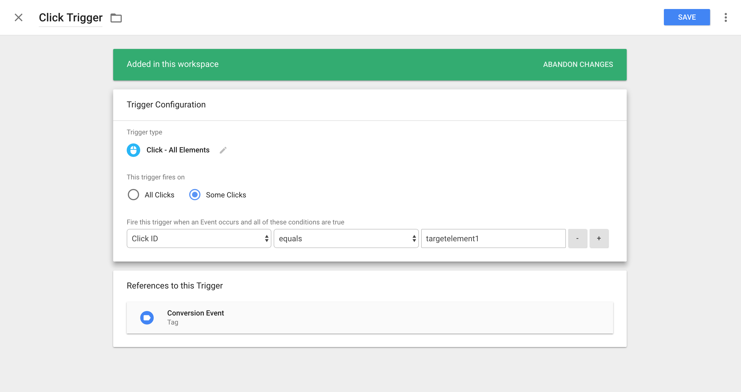Open the equals operator dropdown
Viewport: 741px width, 392px height.
tap(346, 238)
